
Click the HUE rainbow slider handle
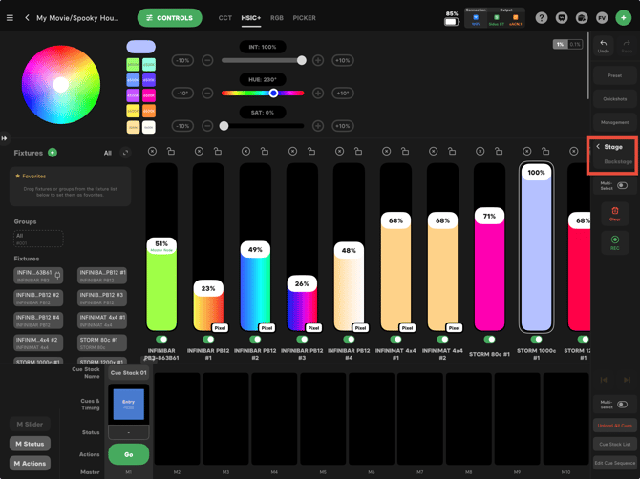pos(273,93)
